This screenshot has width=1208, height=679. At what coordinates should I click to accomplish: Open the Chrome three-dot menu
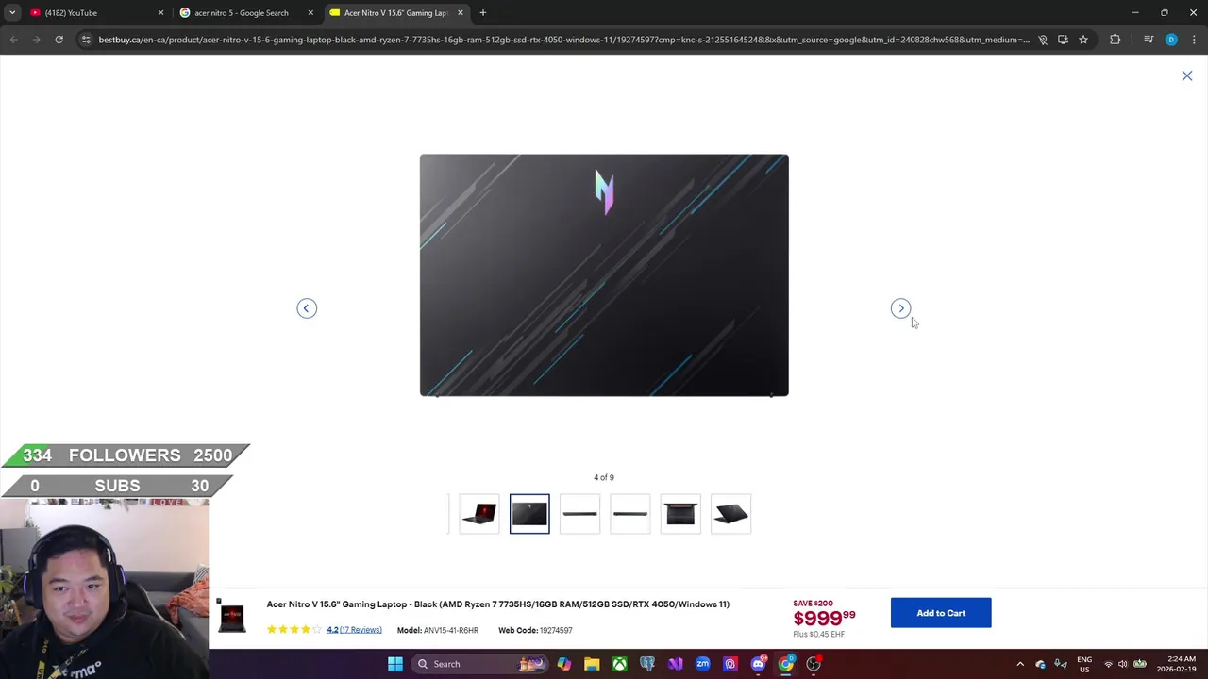coord(1194,40)
